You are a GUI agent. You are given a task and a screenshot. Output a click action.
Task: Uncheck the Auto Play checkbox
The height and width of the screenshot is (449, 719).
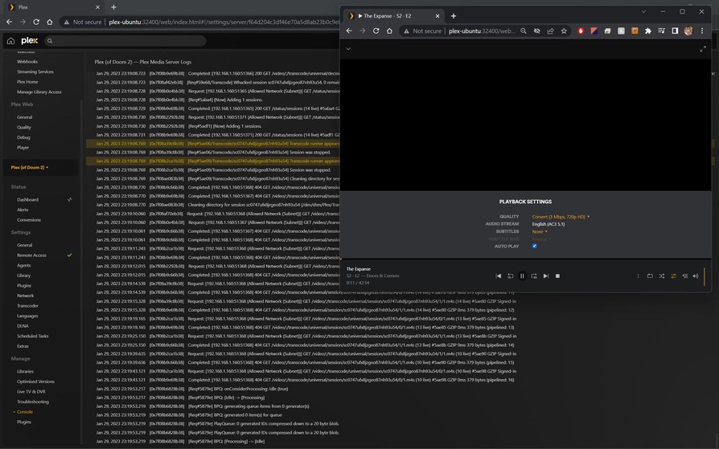(534, 247)
